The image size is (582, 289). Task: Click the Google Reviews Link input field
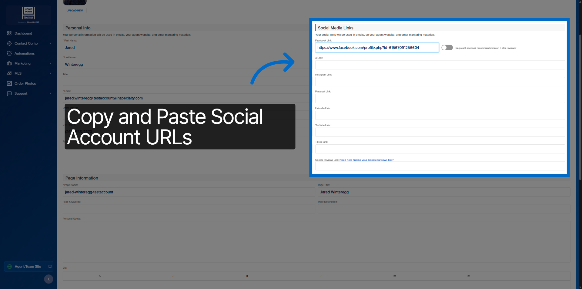click(440, 166)
